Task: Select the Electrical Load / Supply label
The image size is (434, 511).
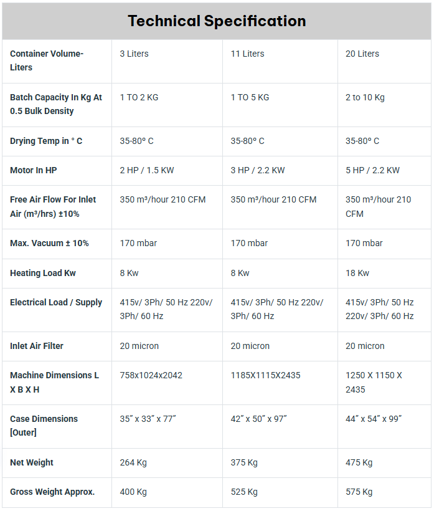Action: pos(56,302)
